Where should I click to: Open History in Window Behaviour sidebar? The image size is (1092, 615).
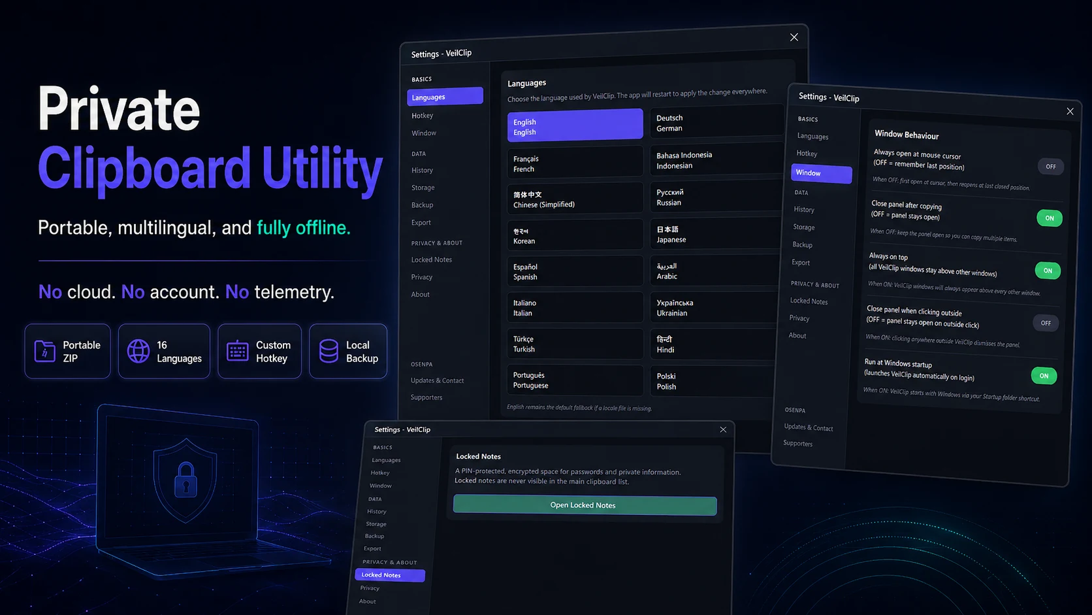coord(804,210)
